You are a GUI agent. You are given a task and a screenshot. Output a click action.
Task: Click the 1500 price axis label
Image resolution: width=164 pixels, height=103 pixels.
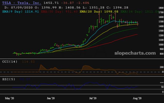pyautogui.click(x=161, y=22)
